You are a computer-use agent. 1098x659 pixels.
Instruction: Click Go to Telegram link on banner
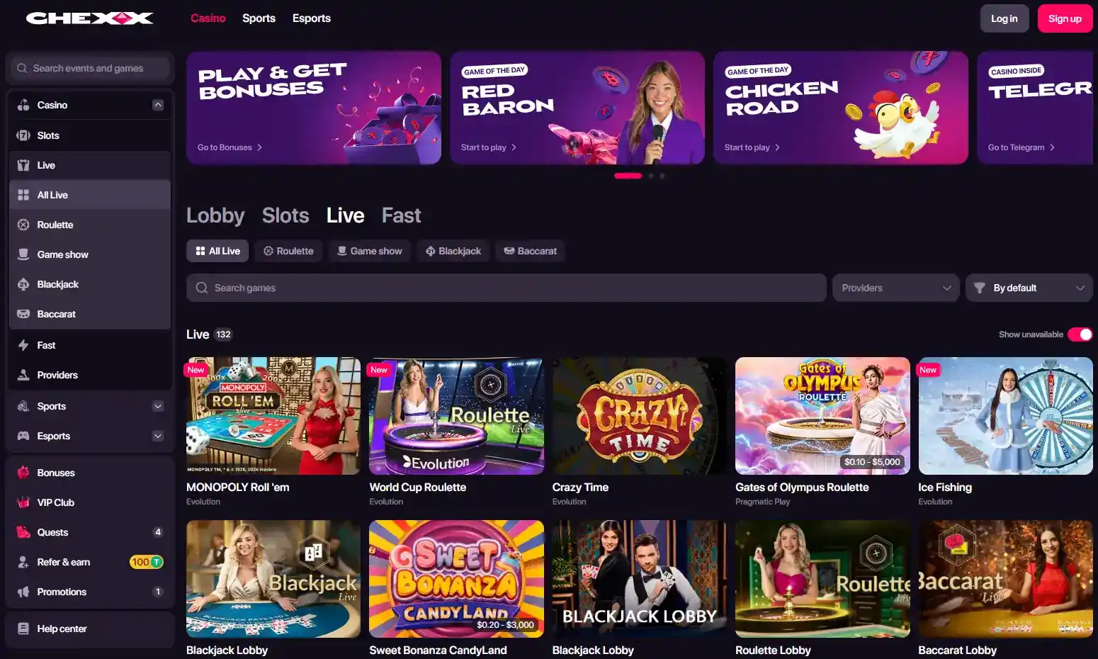1021,147
